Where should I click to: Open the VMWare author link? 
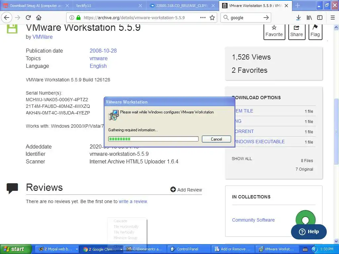coord(42,37)
